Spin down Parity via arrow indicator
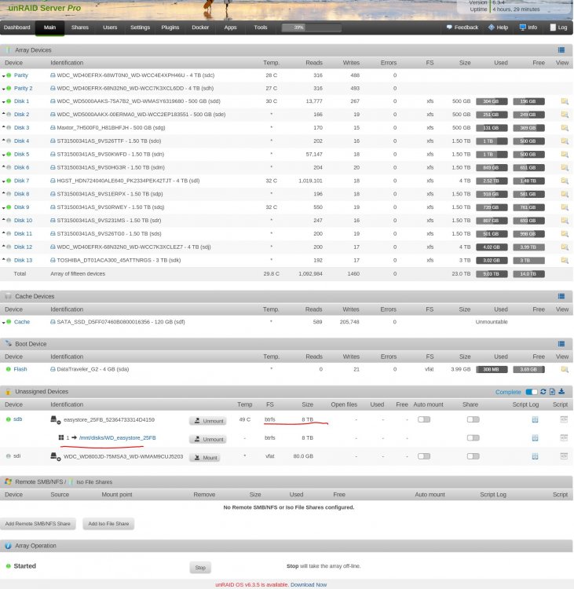This screenshot has width=574, height=589. (3, 76)
